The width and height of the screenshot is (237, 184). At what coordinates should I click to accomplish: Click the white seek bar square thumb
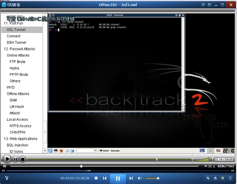(x=81, y=166)
